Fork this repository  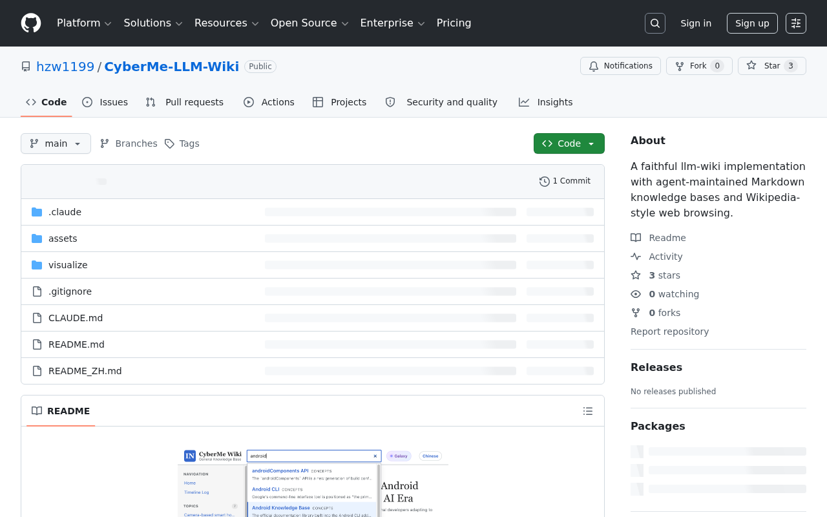coord(699,66)
